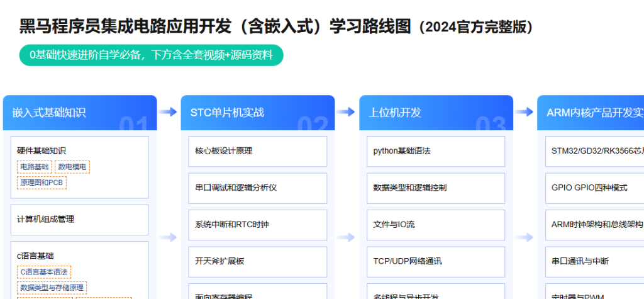
Task: Click the 电路基础 tag
Action: click(35, 167)
